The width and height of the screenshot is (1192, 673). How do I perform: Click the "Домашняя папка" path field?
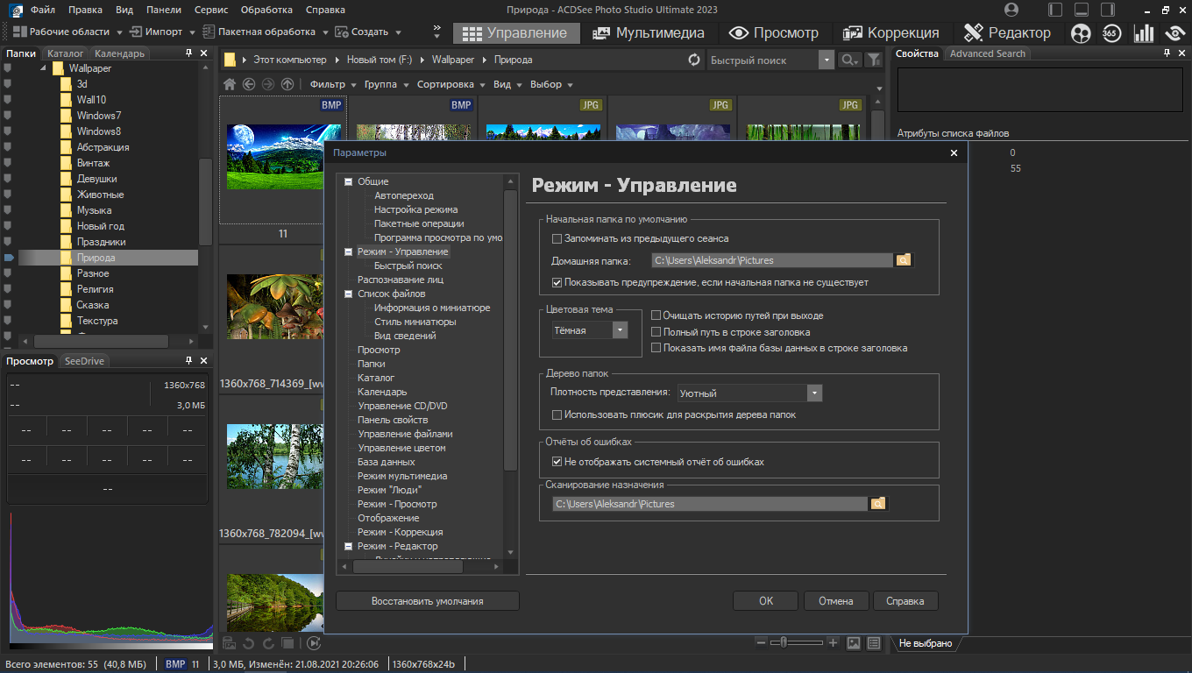[x=771, y=260]
